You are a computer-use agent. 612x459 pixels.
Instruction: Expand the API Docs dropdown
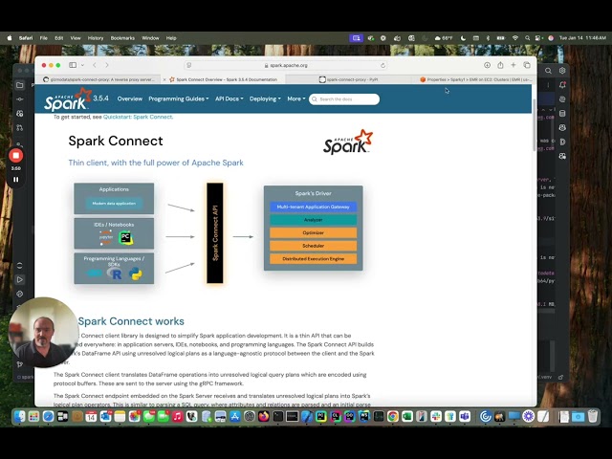click(229, 98)
